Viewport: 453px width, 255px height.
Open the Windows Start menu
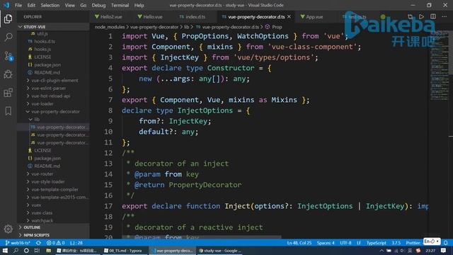coord(5,251)
